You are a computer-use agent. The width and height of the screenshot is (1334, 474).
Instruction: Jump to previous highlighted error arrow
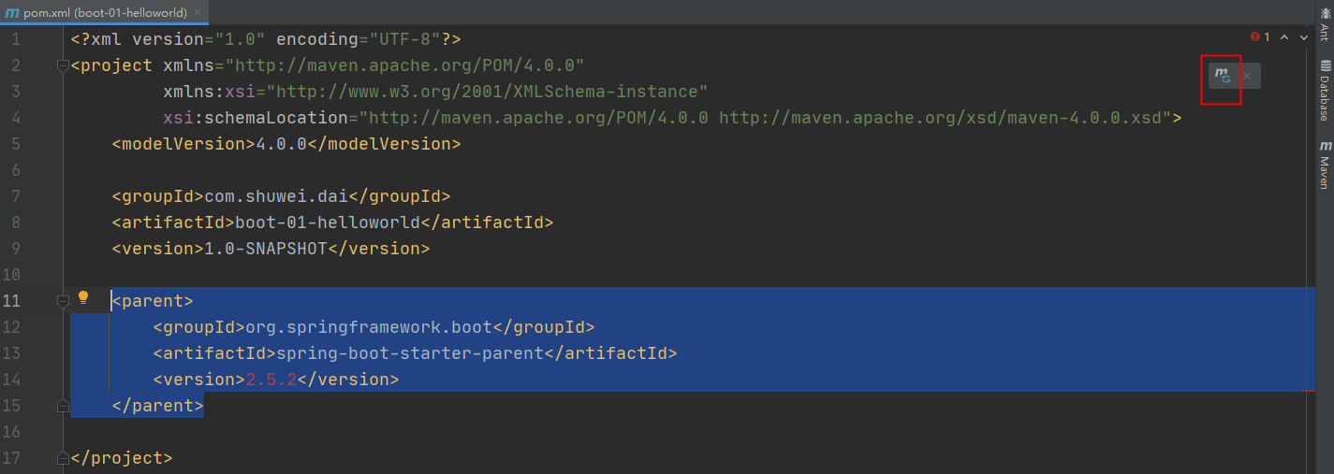[x=1283, y=37]
